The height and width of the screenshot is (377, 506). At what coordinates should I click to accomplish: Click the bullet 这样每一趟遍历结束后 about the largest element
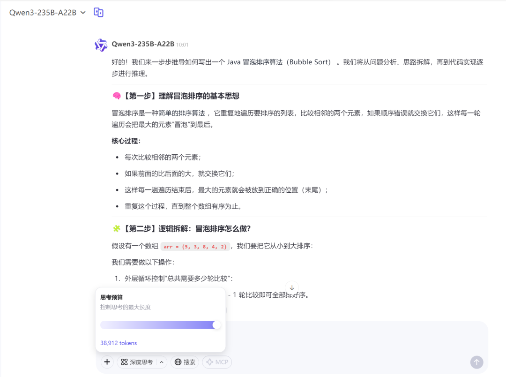227,190
